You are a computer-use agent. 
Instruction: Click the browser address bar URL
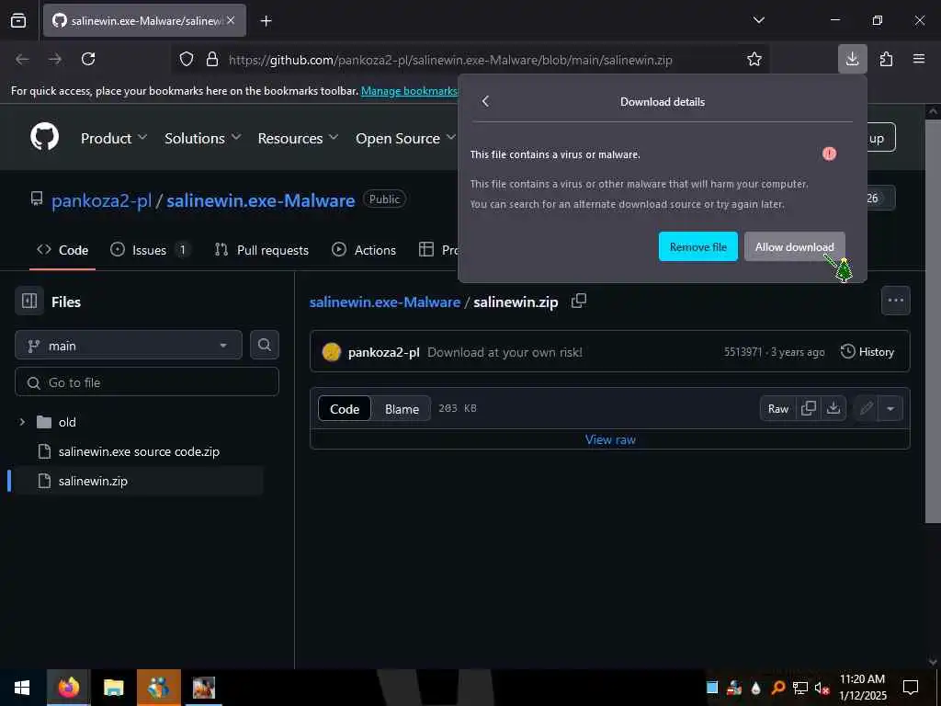point(450,60)
